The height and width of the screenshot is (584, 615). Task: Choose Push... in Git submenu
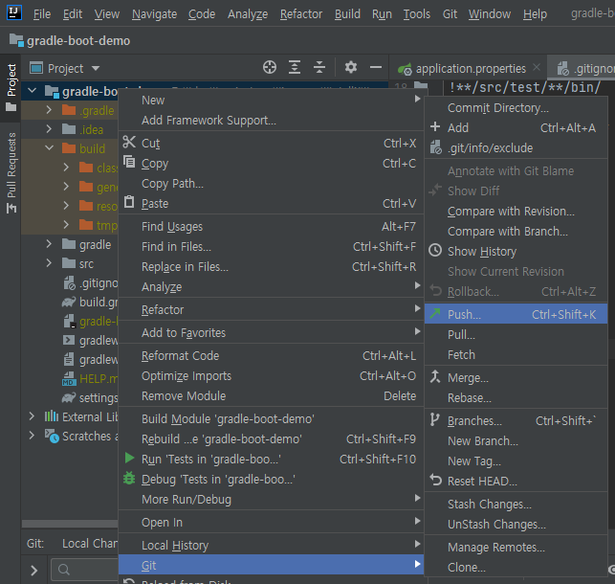[516, 314]
